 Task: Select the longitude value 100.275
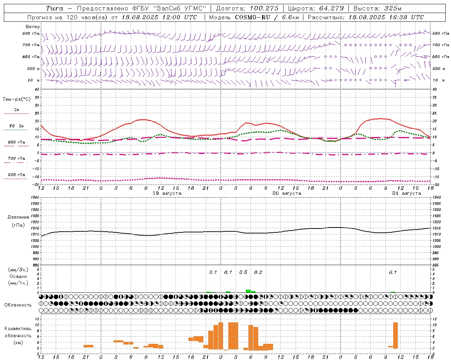click(264, 8)
